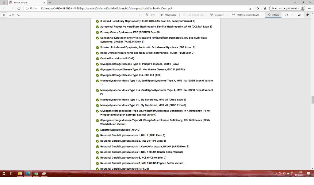Open Edge settings and more menu
The height and width of the screenshot is (185, 314).
point(309,8)
